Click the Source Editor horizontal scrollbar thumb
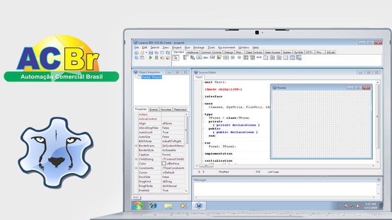 [x=206, y=166]
